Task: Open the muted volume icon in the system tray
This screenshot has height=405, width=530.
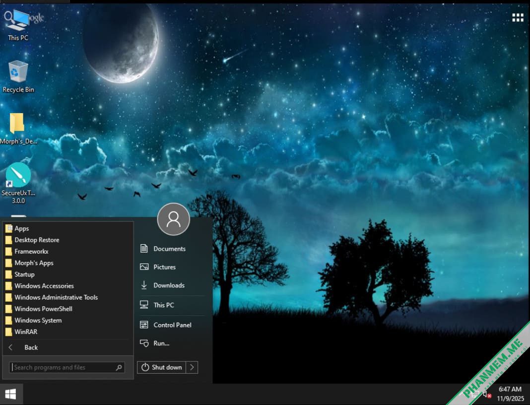Action: (x=487, y=394)
